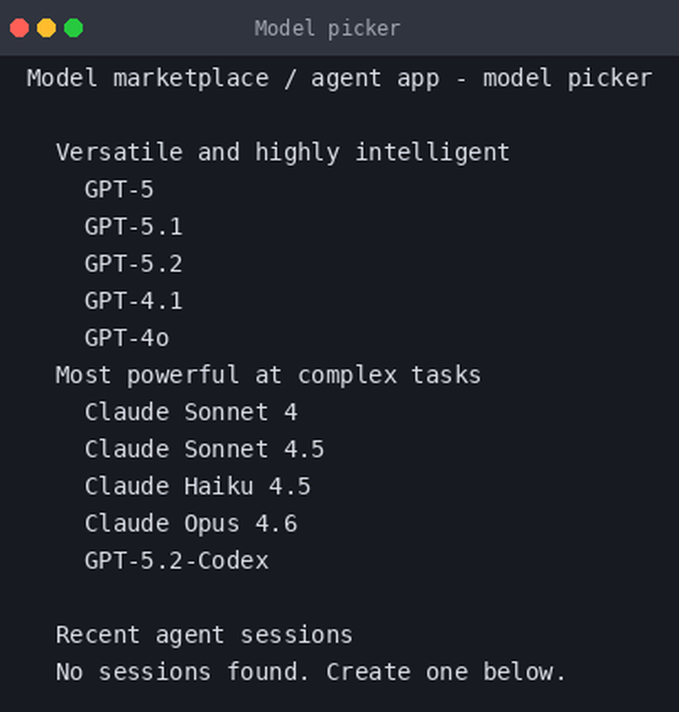The width and height of the screenshot is (679, 712).
Task: Click the Versatile and highly intelligent heading
Action: pyautogui.click(x=283, y=152)
